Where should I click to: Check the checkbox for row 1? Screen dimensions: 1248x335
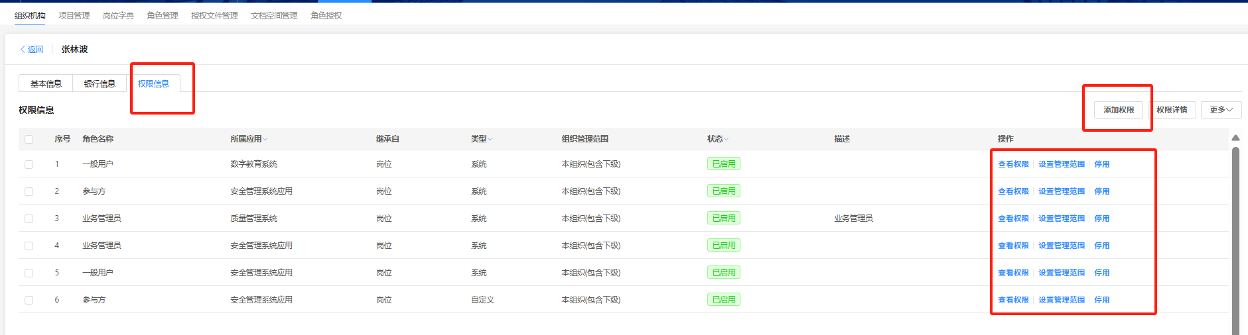click(x=29, y=164)
